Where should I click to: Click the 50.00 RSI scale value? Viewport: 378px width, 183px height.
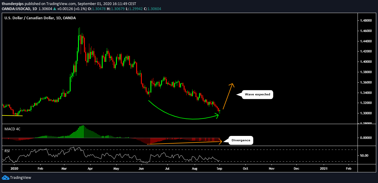(364, 155)
